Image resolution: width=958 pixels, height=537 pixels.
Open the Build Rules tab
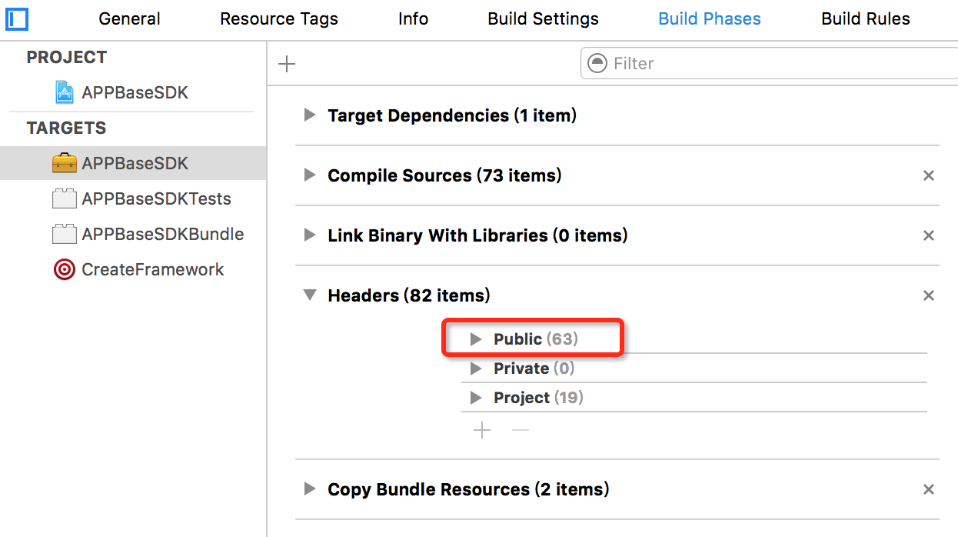[865, 19]
